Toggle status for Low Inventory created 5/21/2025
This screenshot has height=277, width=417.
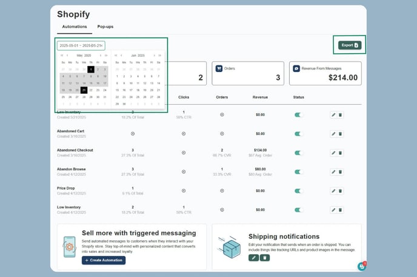click(298, 115)
